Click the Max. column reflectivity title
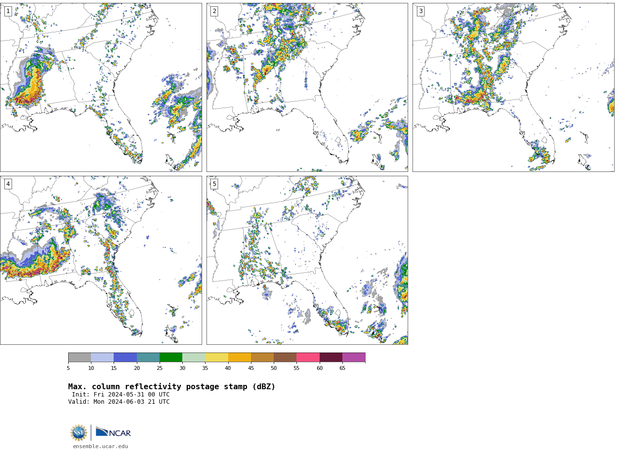Screen dimensions: 619x452 coord(172,387)
